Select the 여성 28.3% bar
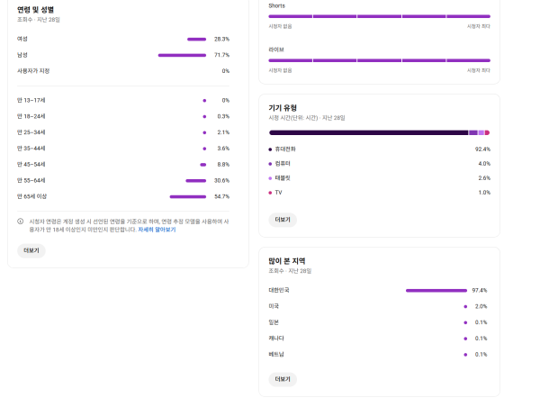The height and width of the screenshot is (398, 540). (196, 40)
